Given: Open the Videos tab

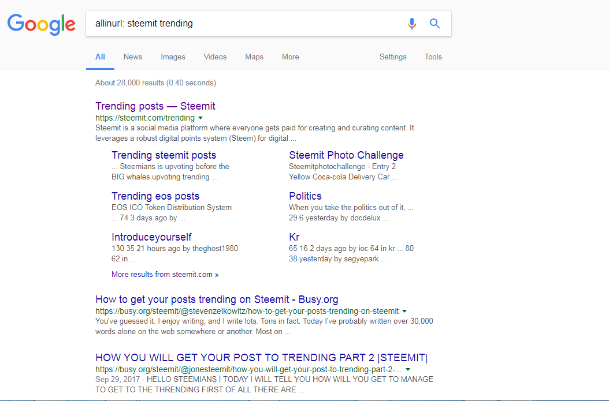Looking at the screenshot, I should (x=215, y=57).
